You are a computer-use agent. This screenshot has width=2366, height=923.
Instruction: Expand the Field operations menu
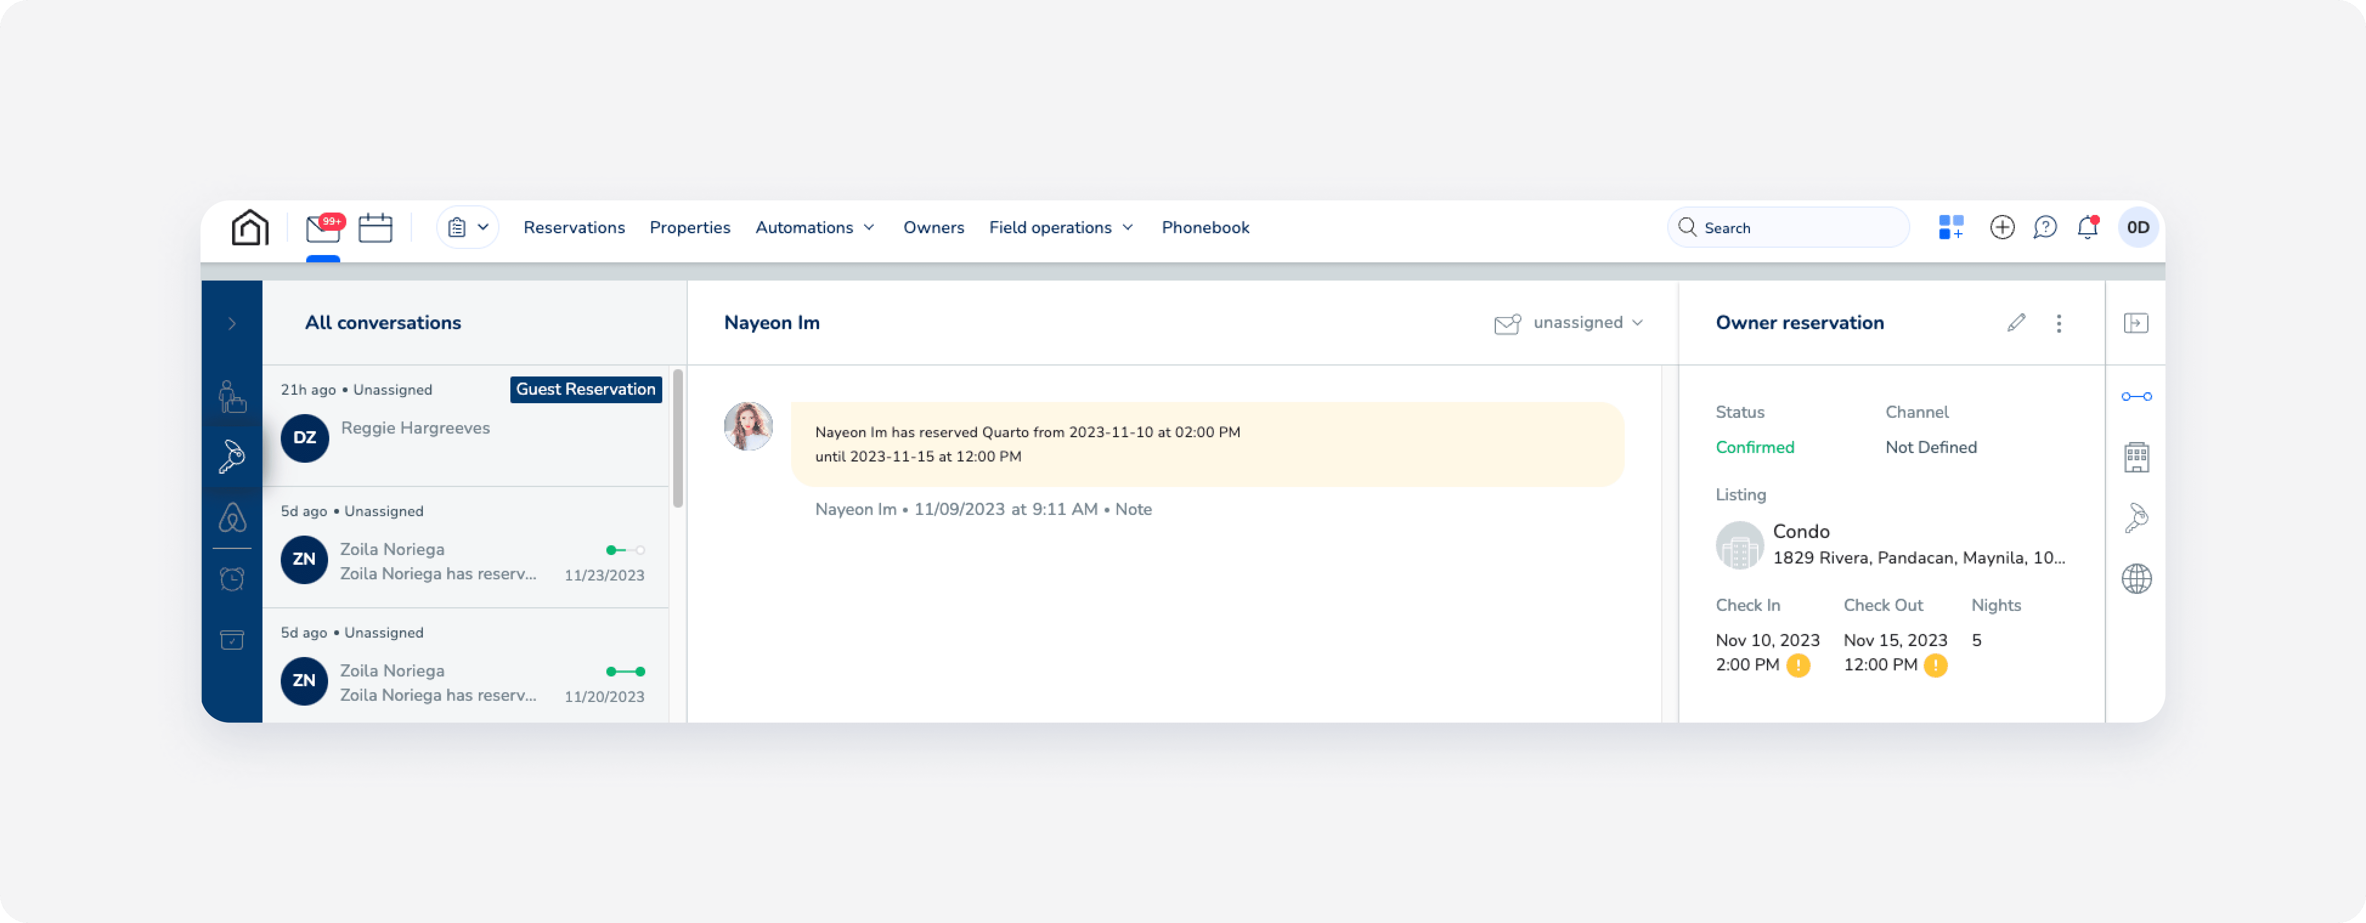coord(1061,227)
